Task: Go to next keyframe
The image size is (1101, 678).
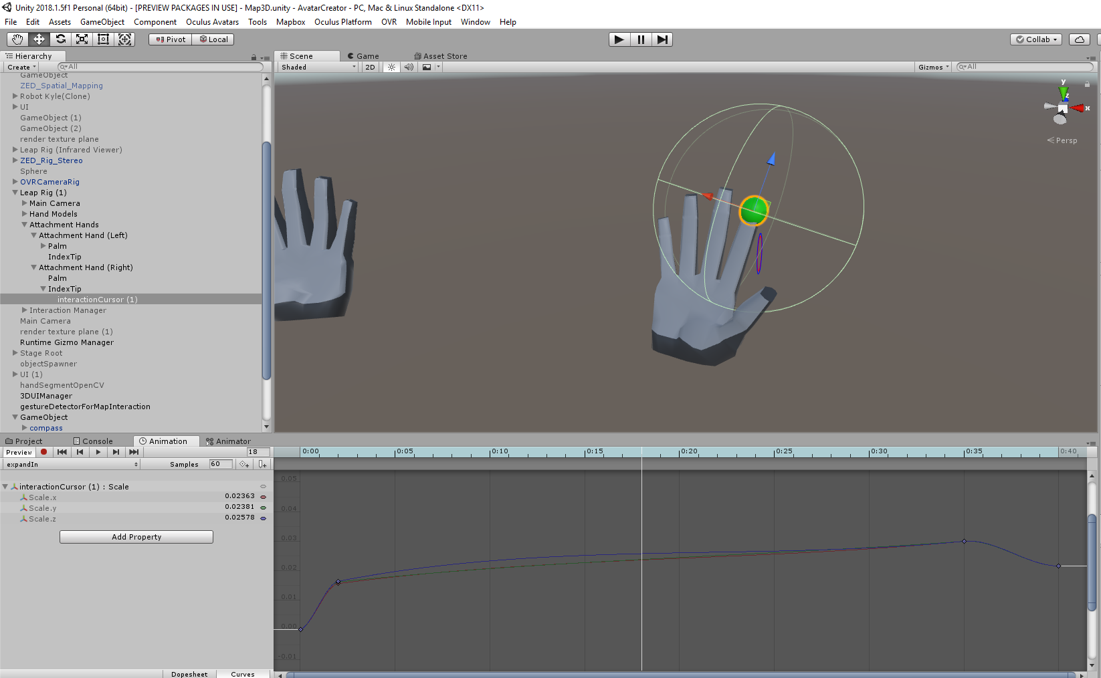Action: (x=116, y=452)
